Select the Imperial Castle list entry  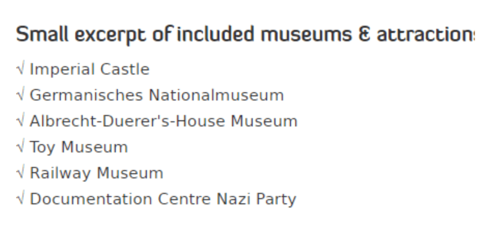coord(89,70)
